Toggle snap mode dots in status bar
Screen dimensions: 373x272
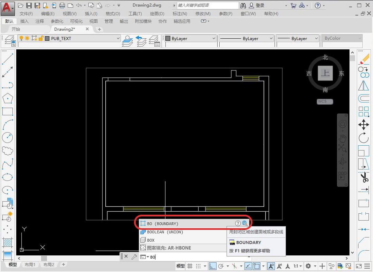tap(198, 266)
